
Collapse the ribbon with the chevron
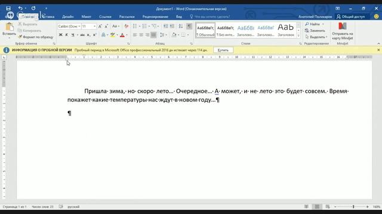tap(378, 43)
